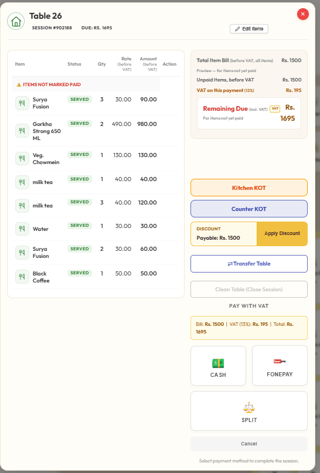Click food icon for milk tea qty 1

(22, 182)
